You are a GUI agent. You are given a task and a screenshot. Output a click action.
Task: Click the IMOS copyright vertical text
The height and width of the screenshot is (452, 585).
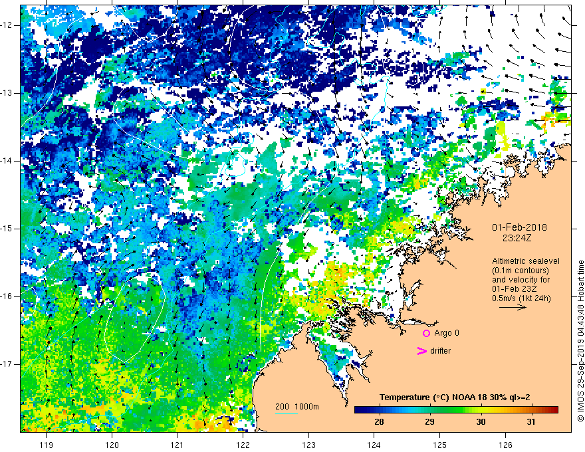(x=580, y=341)
